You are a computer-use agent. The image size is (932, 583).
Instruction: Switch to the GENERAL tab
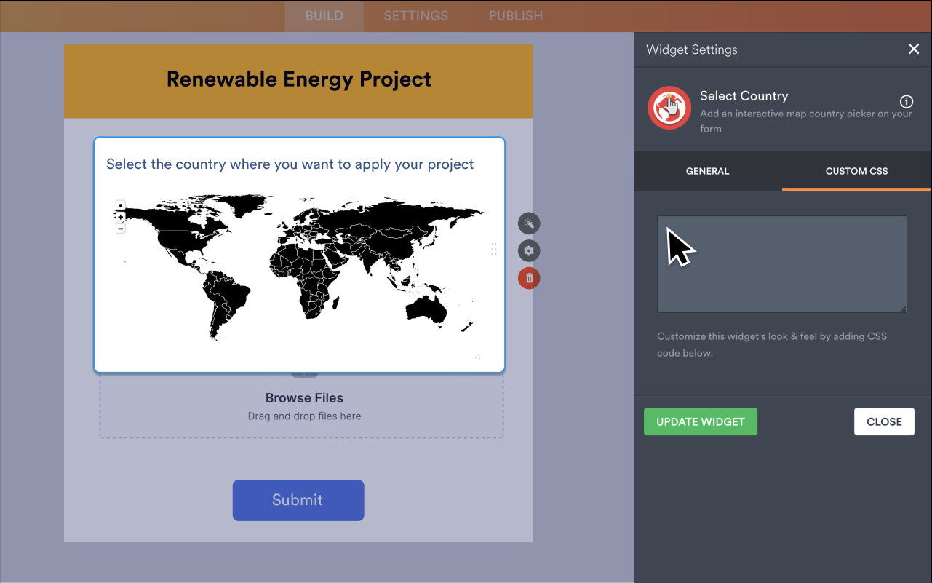click(707, 171)
